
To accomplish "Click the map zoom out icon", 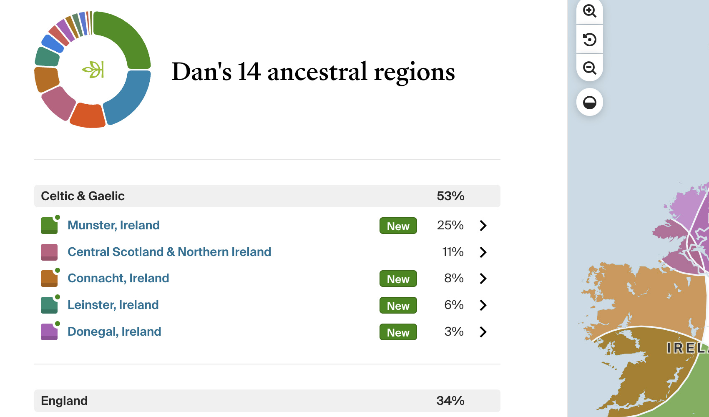I will click(589, 68).
